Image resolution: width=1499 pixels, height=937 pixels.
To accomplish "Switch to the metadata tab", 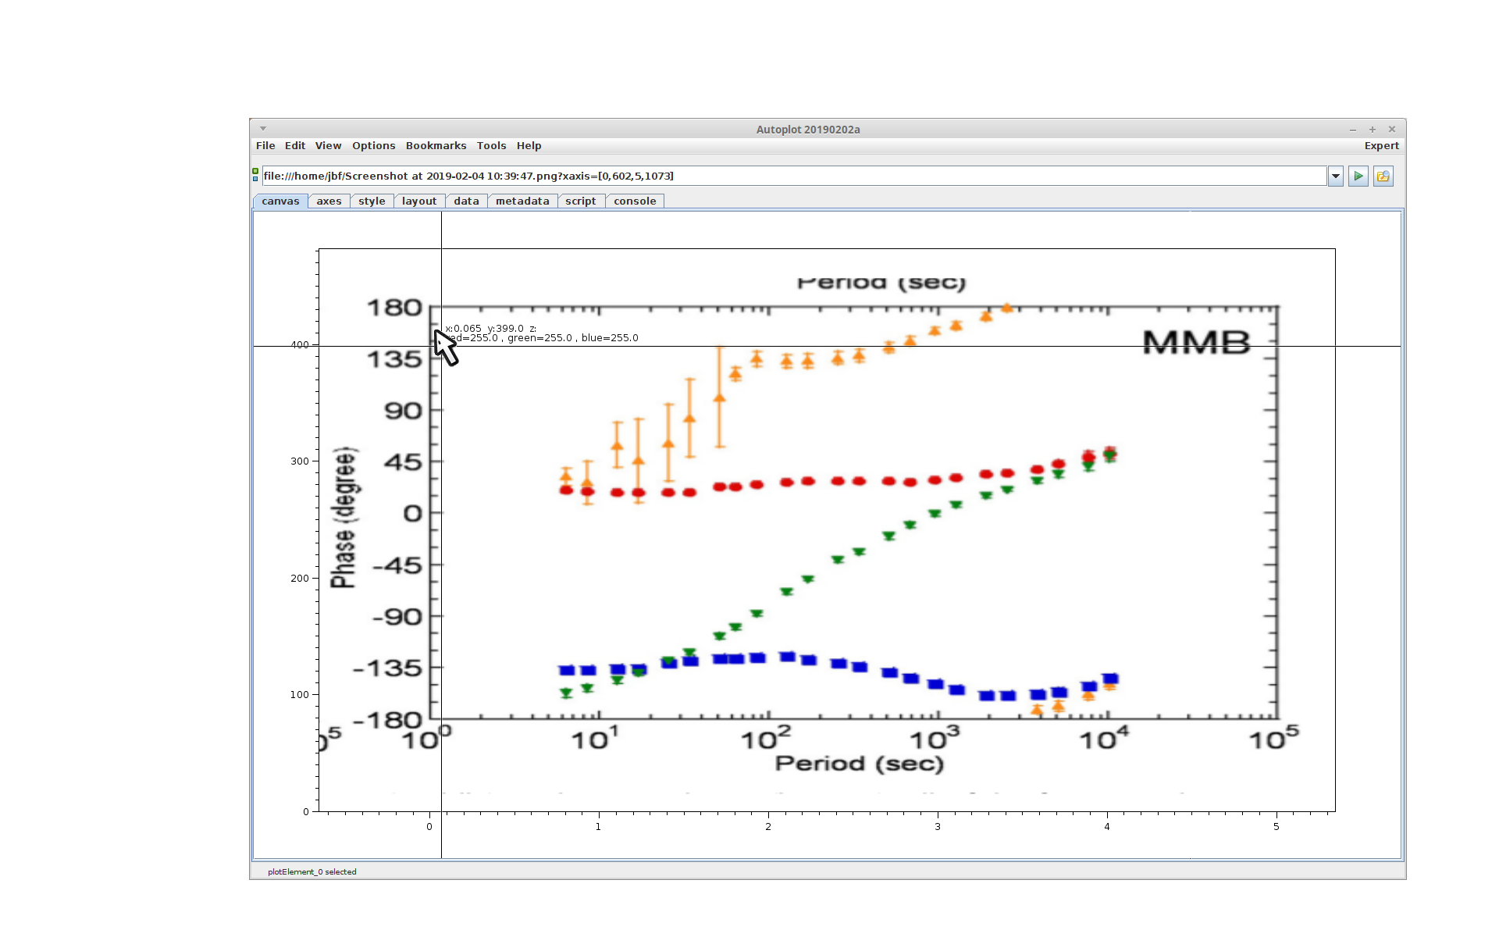I will click(x=522, y=201).
